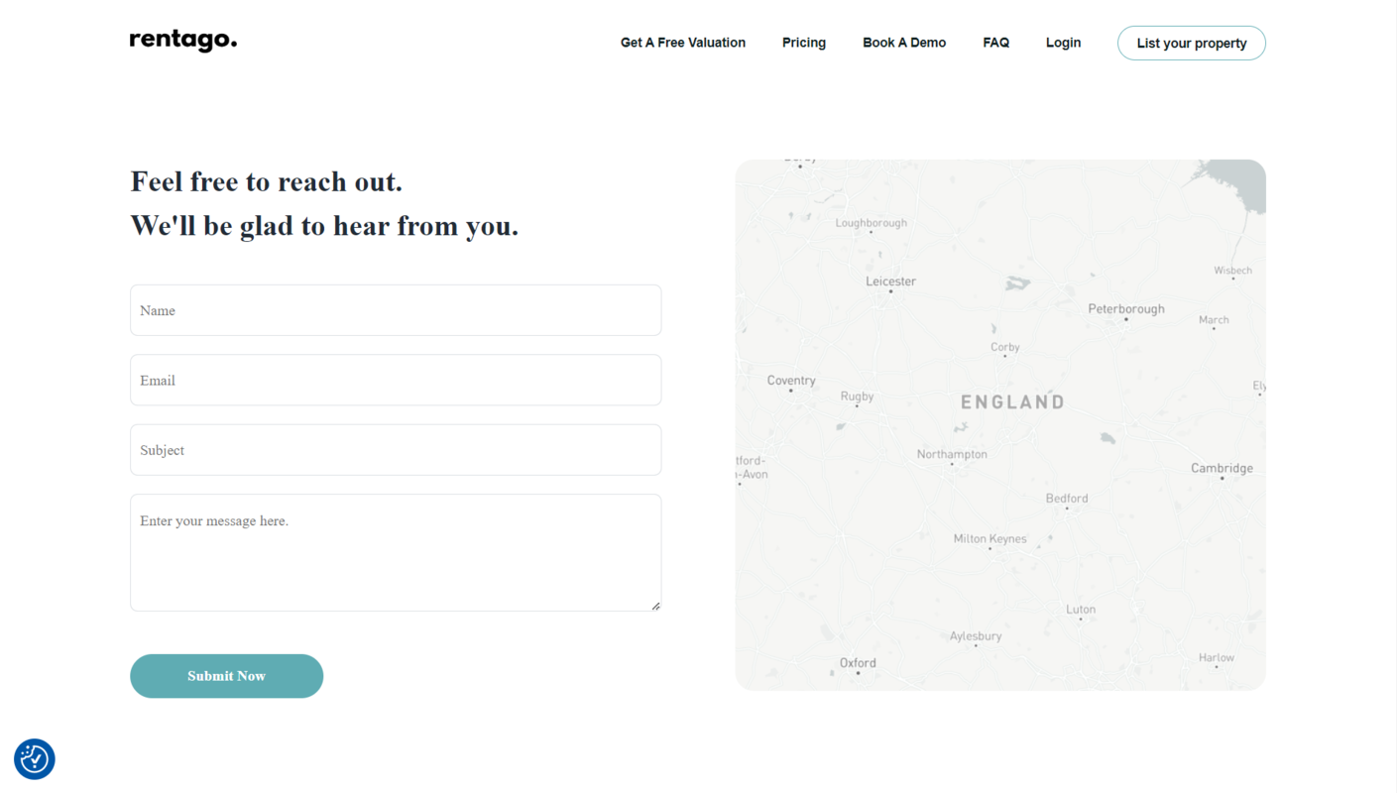Open the Book A Demo link
Screen dimensions: 1397x793
click(x=904, y=43)
